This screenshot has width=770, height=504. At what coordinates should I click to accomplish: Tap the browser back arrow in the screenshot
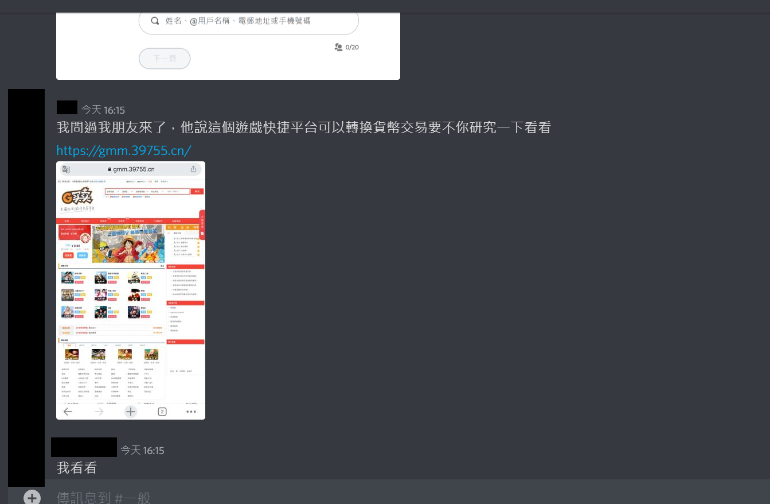68,412
